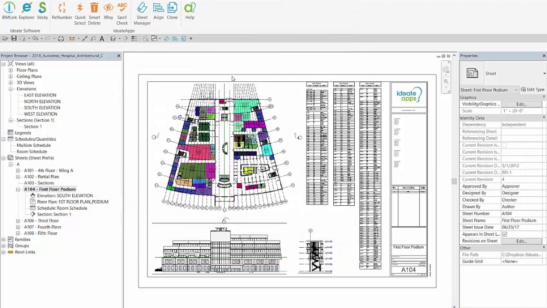Undo last action in quick access toolbar
Viewport: 547px width, 308px height.
click(35, 38)
